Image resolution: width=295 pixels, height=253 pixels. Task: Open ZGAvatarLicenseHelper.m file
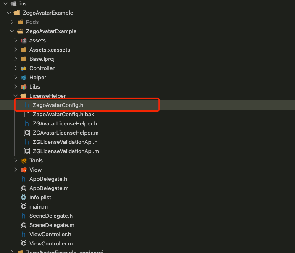tap(65, 133)
